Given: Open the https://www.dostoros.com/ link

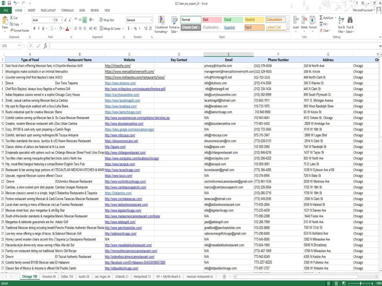Looking at the screenshot, I should pos(120,83).
